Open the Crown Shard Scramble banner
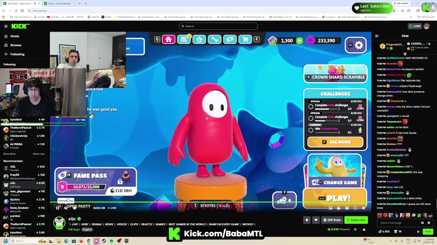The width and height of the screenshot is (437, 245). 335,75
